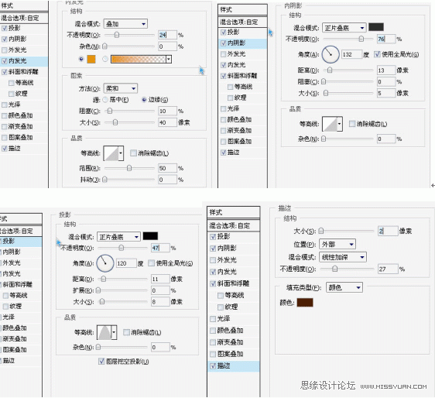
Task: Click the 抖动 slider handle in Inner Glow
Action: tap(104, 180)
